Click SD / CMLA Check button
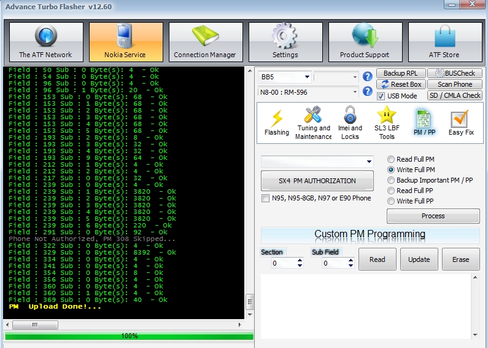Image resolution: width=488 pixels, height=348 pixels. point(455,95)
